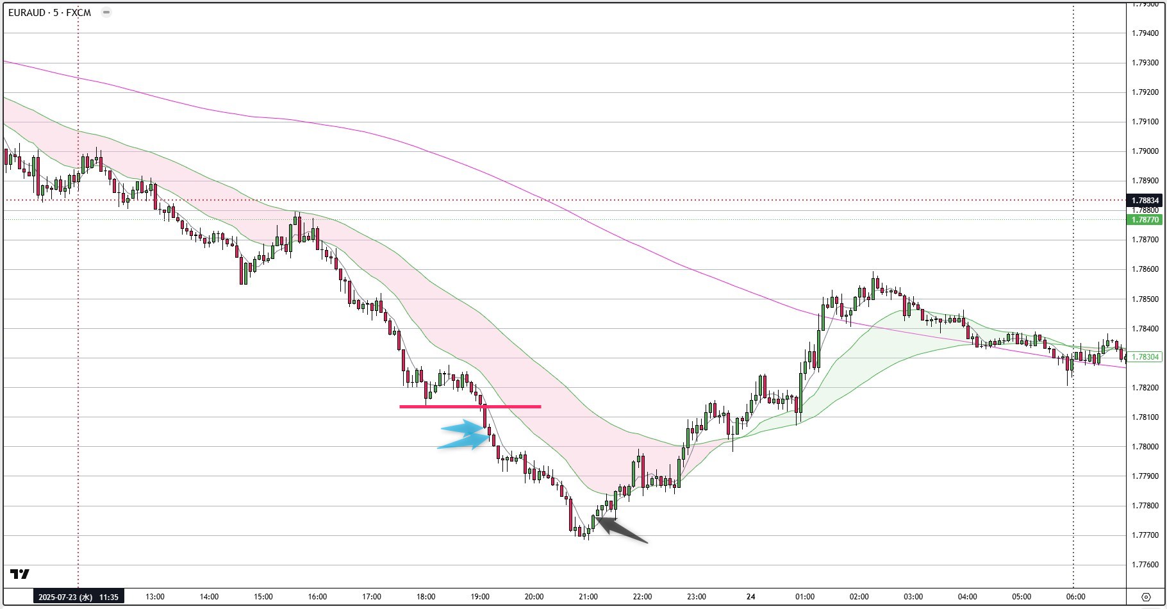Image resolution: width=1167 pixels, height=609 pixels.
Task: Click the 17:00 time axis label
Action: (372, 597)
